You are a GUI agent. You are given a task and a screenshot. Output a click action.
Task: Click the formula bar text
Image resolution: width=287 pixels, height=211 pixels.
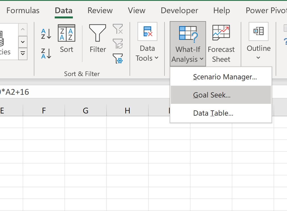click(15, 92)
